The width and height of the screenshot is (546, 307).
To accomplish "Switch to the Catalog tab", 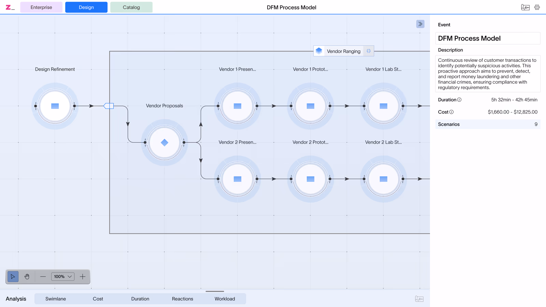I will click(131, 7).
